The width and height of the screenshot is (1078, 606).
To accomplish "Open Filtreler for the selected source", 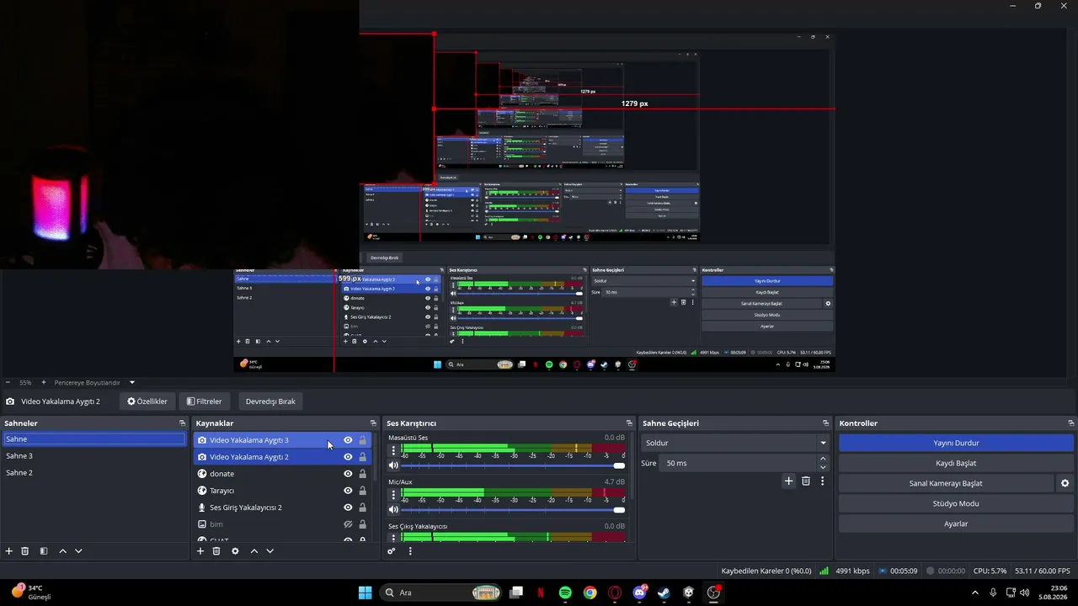I will tap(205, 401).
